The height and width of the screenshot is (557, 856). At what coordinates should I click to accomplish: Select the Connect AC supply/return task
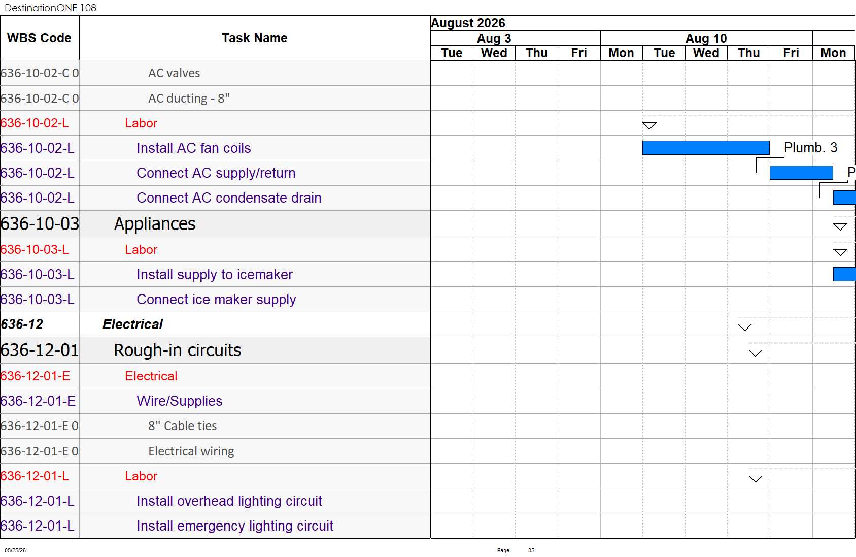pyautogui.click(x=216, y=173)
